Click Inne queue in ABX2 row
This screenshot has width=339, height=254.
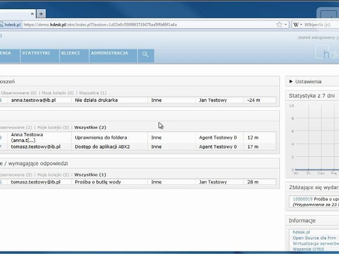[156, 147]
